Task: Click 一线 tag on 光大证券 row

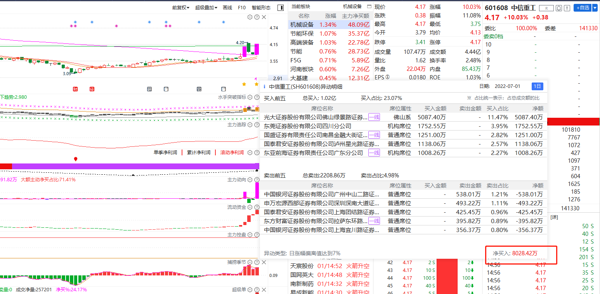Action: 374,117
